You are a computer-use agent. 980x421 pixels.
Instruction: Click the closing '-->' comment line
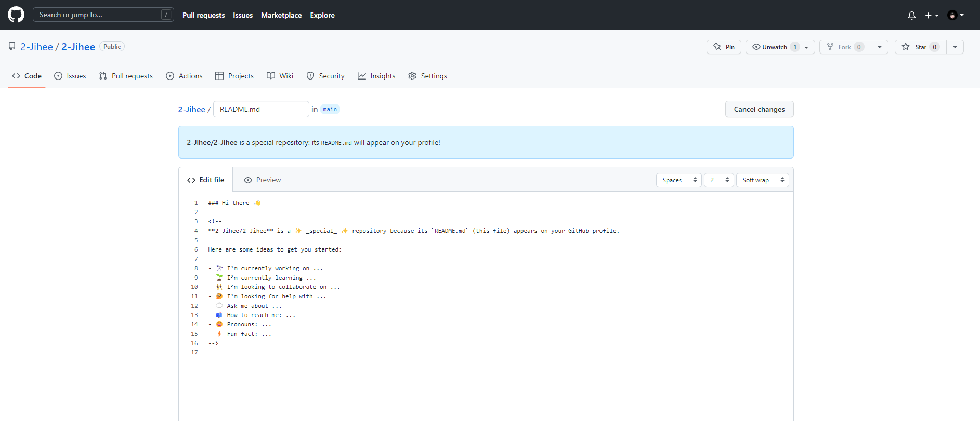point(213,343)
